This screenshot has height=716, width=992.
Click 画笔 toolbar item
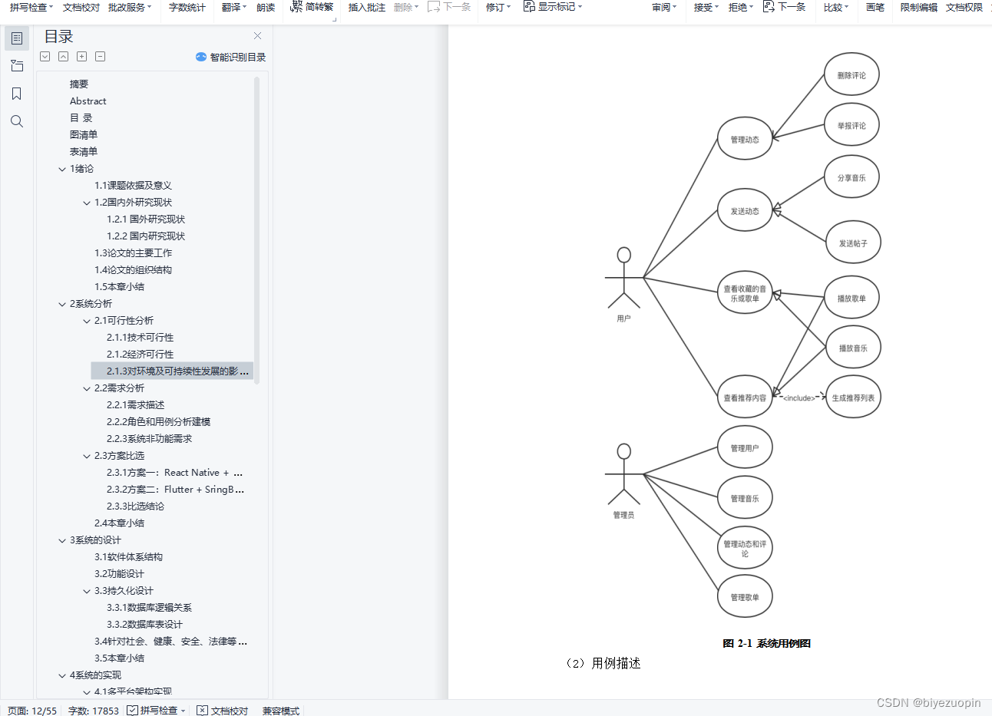[x=875, y=7]
